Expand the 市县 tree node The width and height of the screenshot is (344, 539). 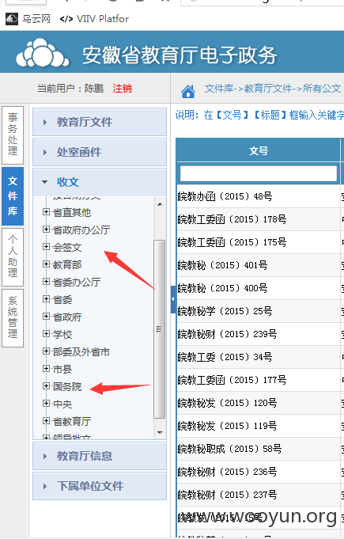point(46,369)
